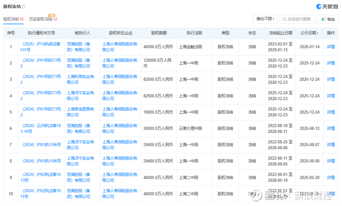The height and width of the screenshot is (206, 342).
Task: Open 详情 for row 7
Action: [x=331, y=145]
